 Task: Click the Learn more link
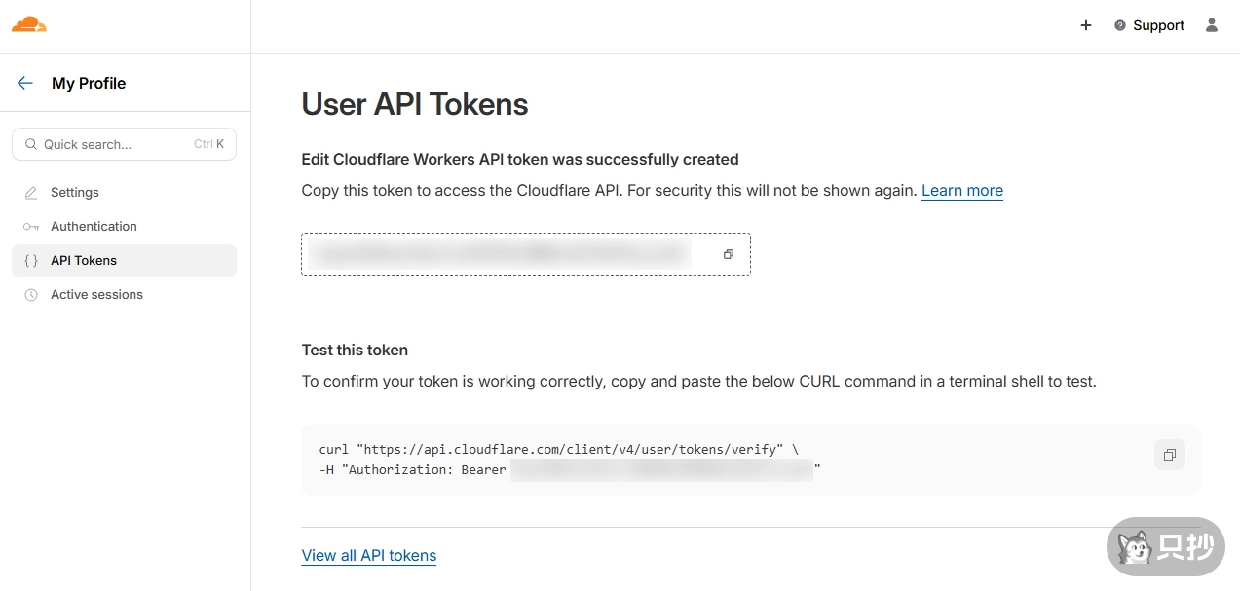coord(961,191)
